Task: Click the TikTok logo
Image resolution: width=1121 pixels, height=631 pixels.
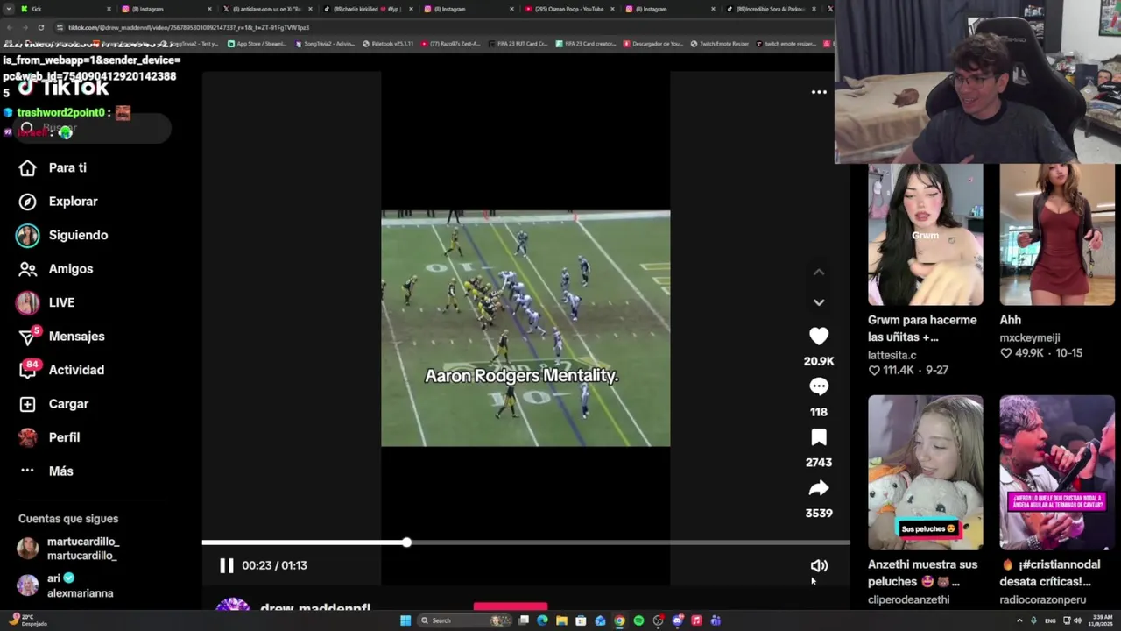Action: [63, 88]
